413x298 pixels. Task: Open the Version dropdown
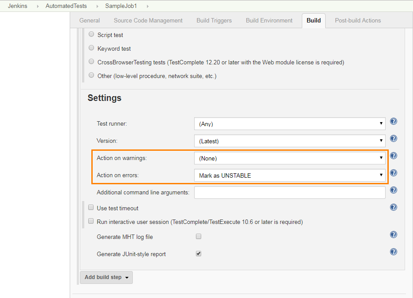290,141
